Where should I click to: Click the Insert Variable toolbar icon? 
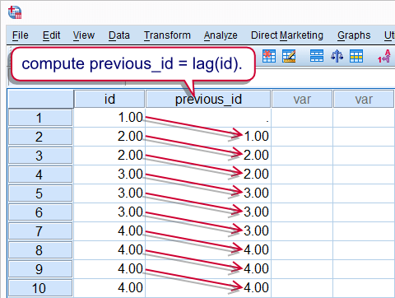pos(289,56)
